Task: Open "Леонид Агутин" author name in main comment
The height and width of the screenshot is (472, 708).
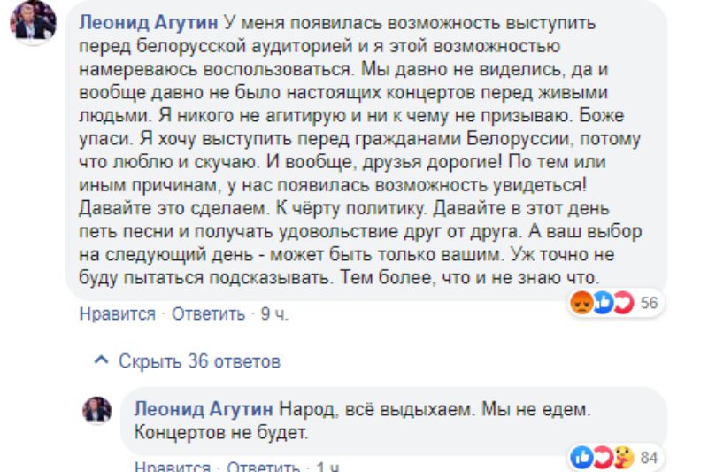Action: point(146,21)
